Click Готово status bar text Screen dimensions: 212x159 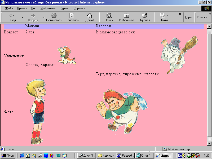pyautogui.click(x=10, y=149)
